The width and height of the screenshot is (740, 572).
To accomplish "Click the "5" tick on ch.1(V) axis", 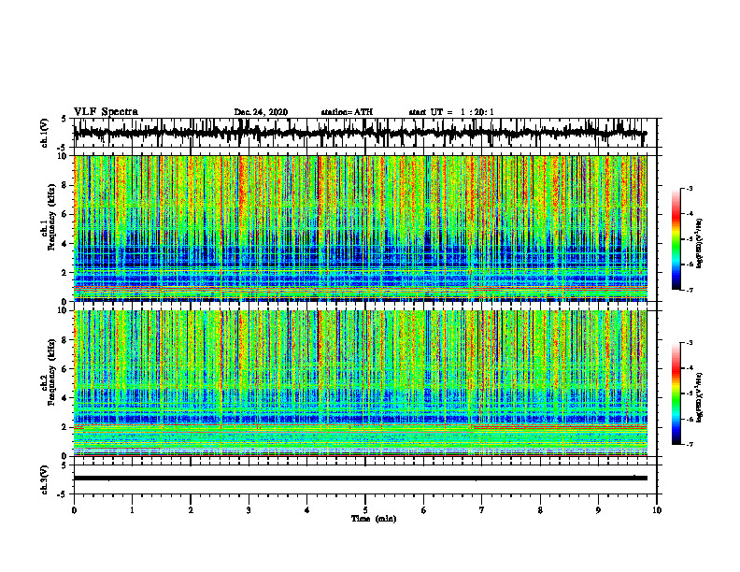I will [x=64, y=120].
